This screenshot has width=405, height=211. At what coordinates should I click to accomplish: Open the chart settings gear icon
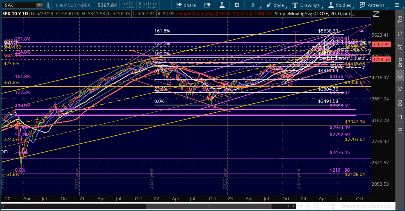[237, 5]
